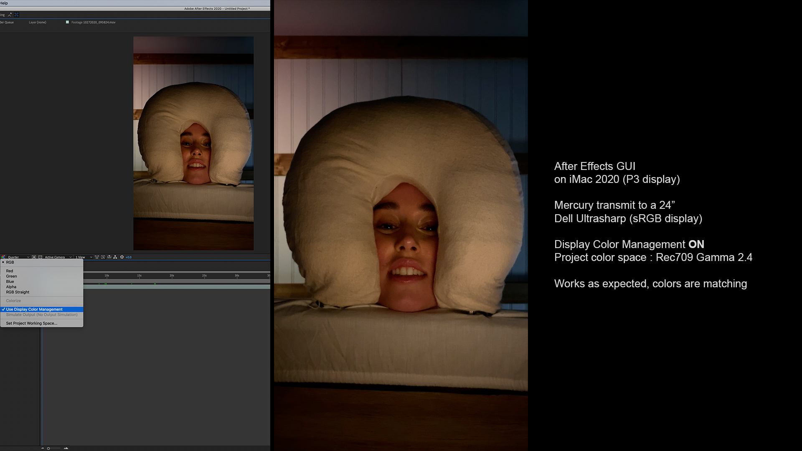
Task: Open the Quarter resolution dropdown
Action: click(17, 257)
